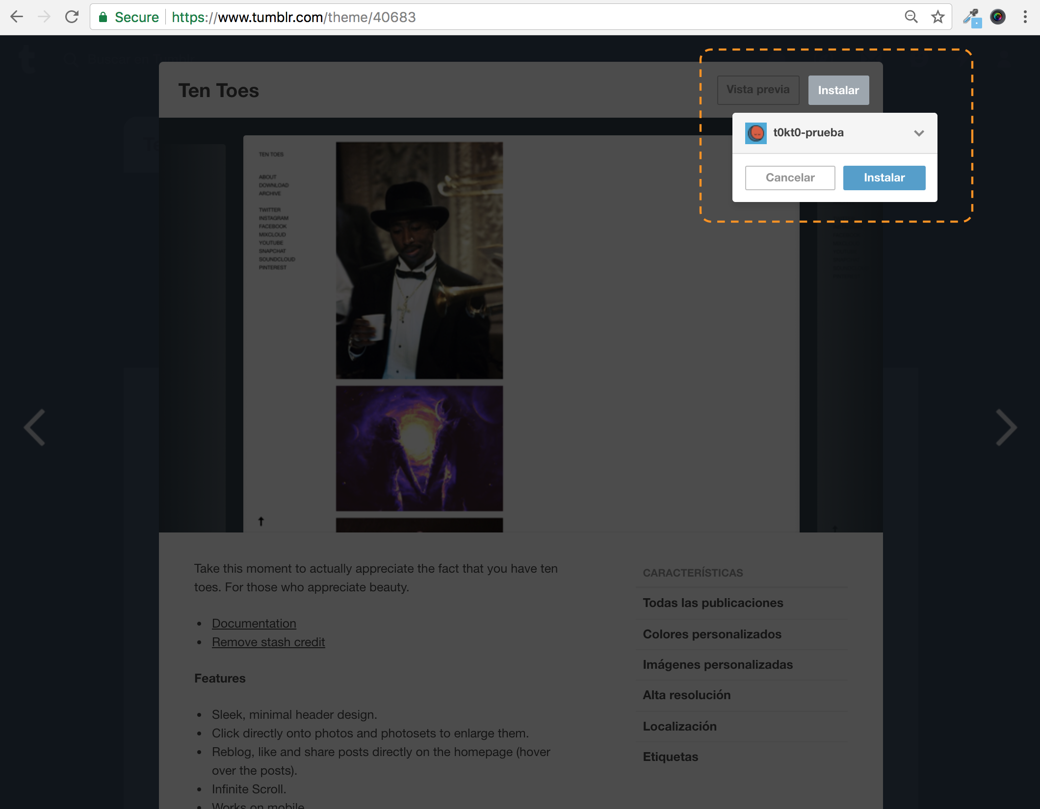
Task: Click INSTAGRAM in the theme preview menu
Action: click(274, 218)
